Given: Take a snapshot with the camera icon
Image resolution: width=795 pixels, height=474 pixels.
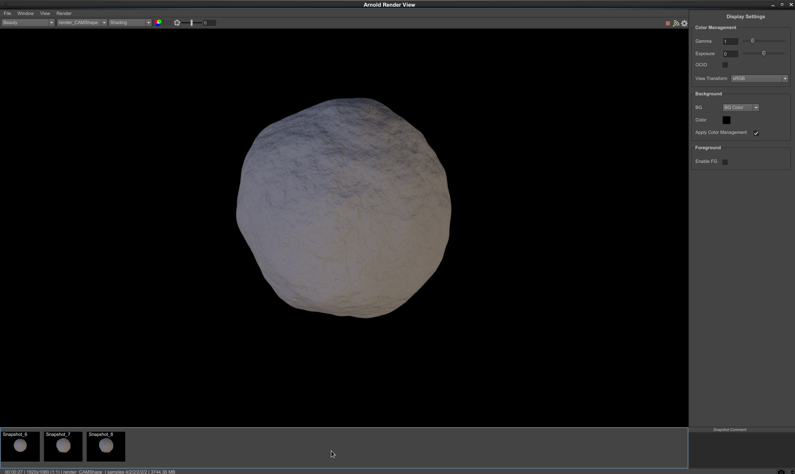Looking at the screenshot, I should click(780, 472).
